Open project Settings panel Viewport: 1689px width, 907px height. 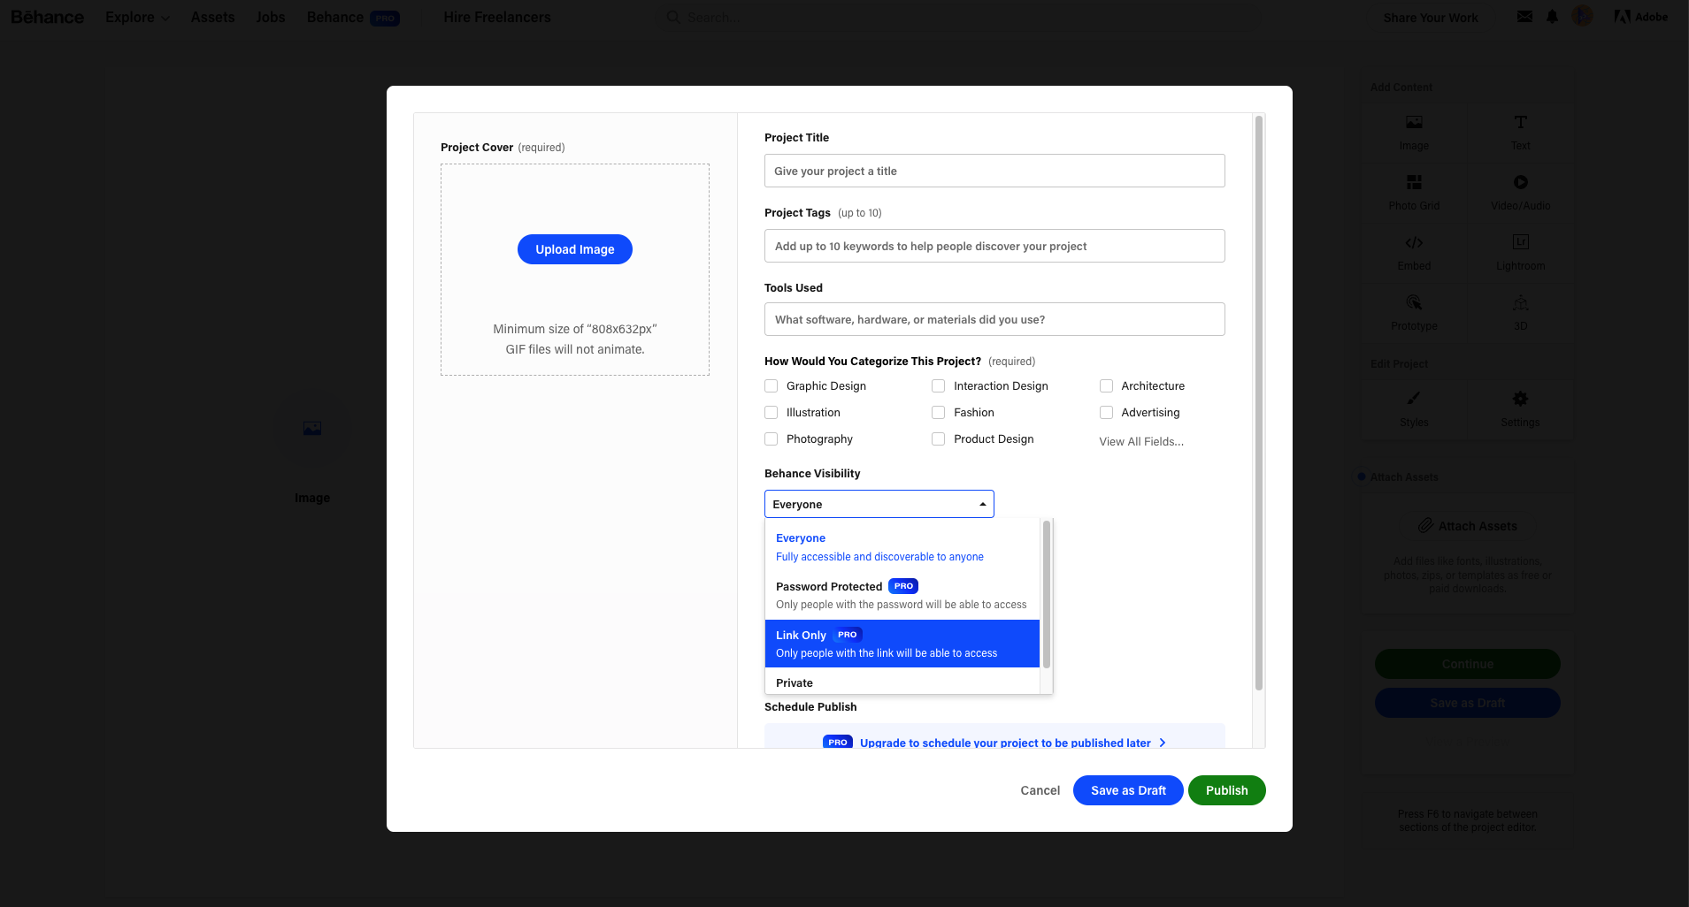[1518, 408]
